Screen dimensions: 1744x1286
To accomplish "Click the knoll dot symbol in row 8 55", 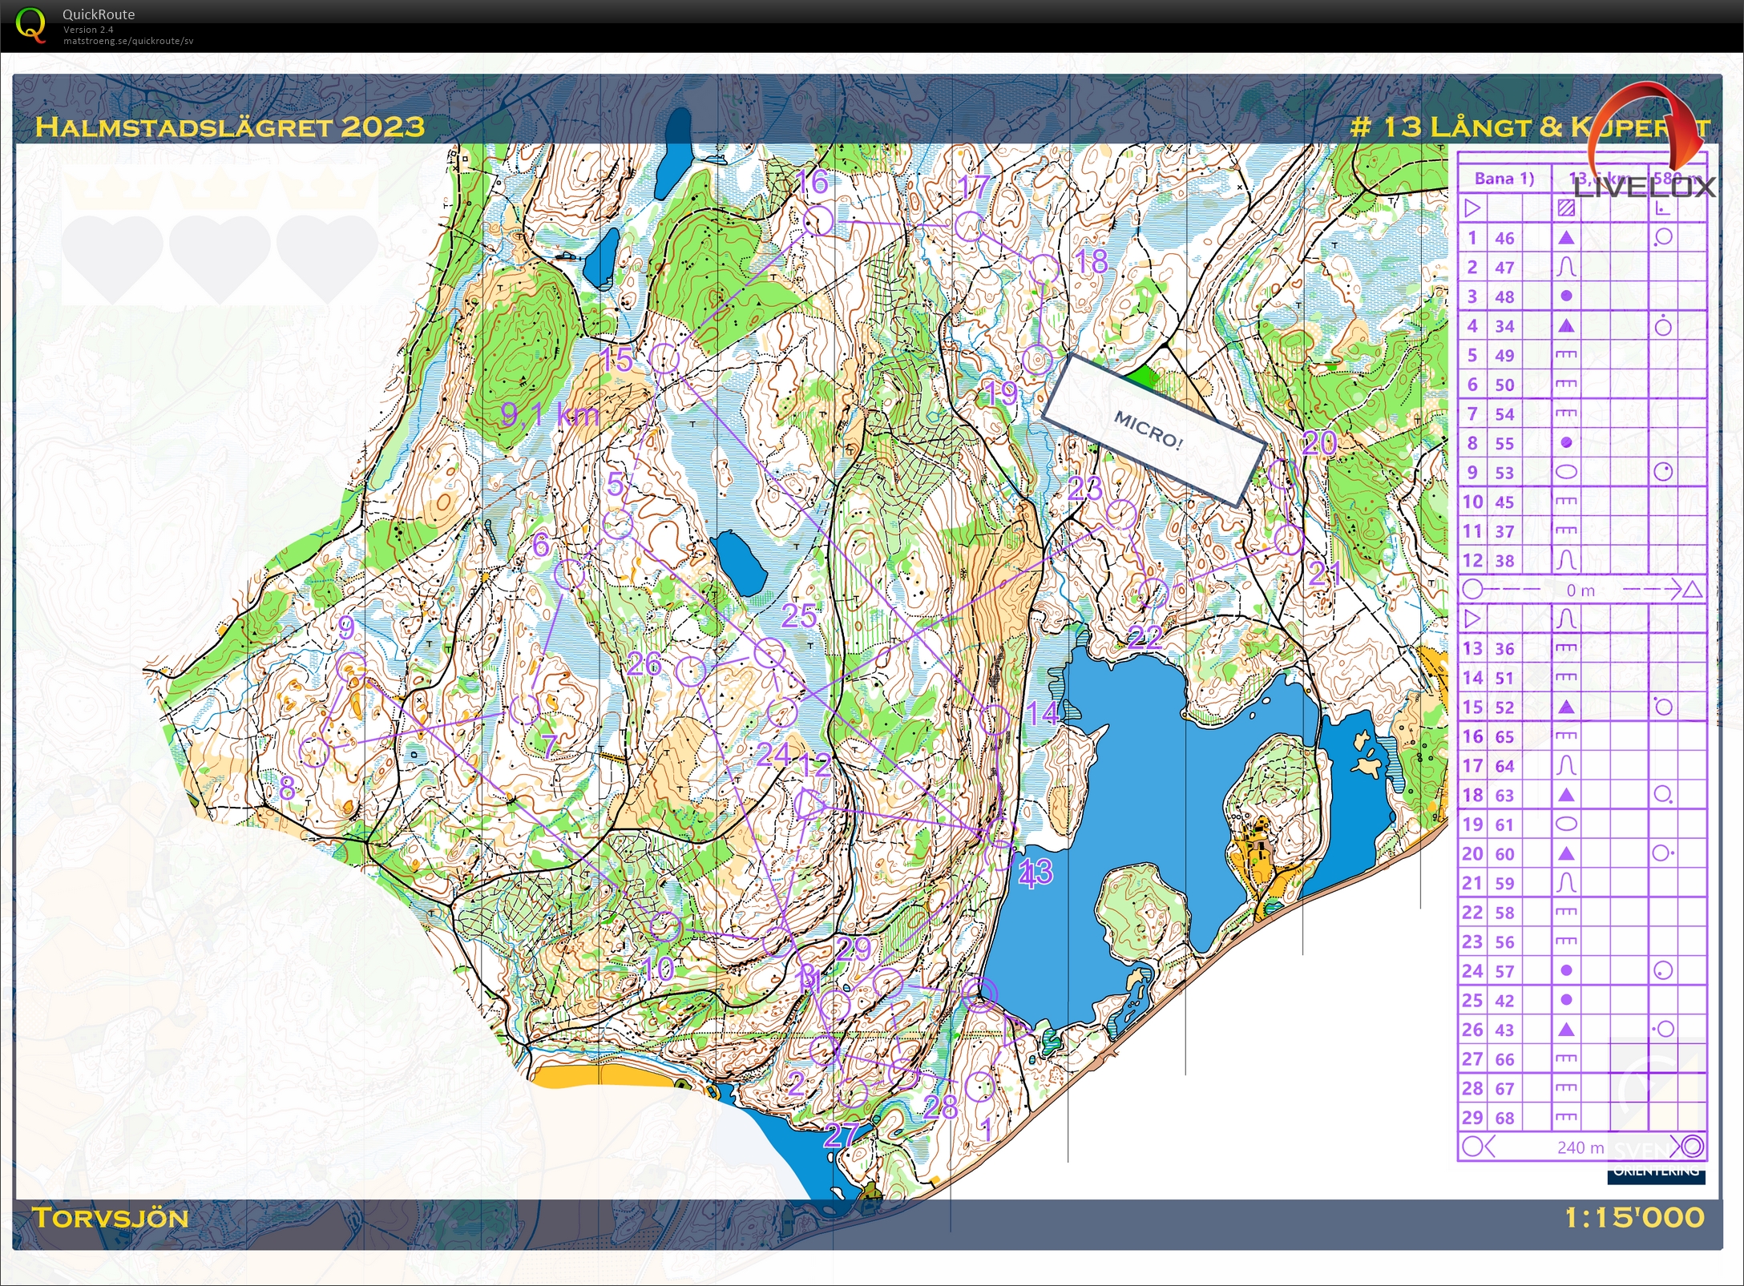I will tap(1565, 442).
